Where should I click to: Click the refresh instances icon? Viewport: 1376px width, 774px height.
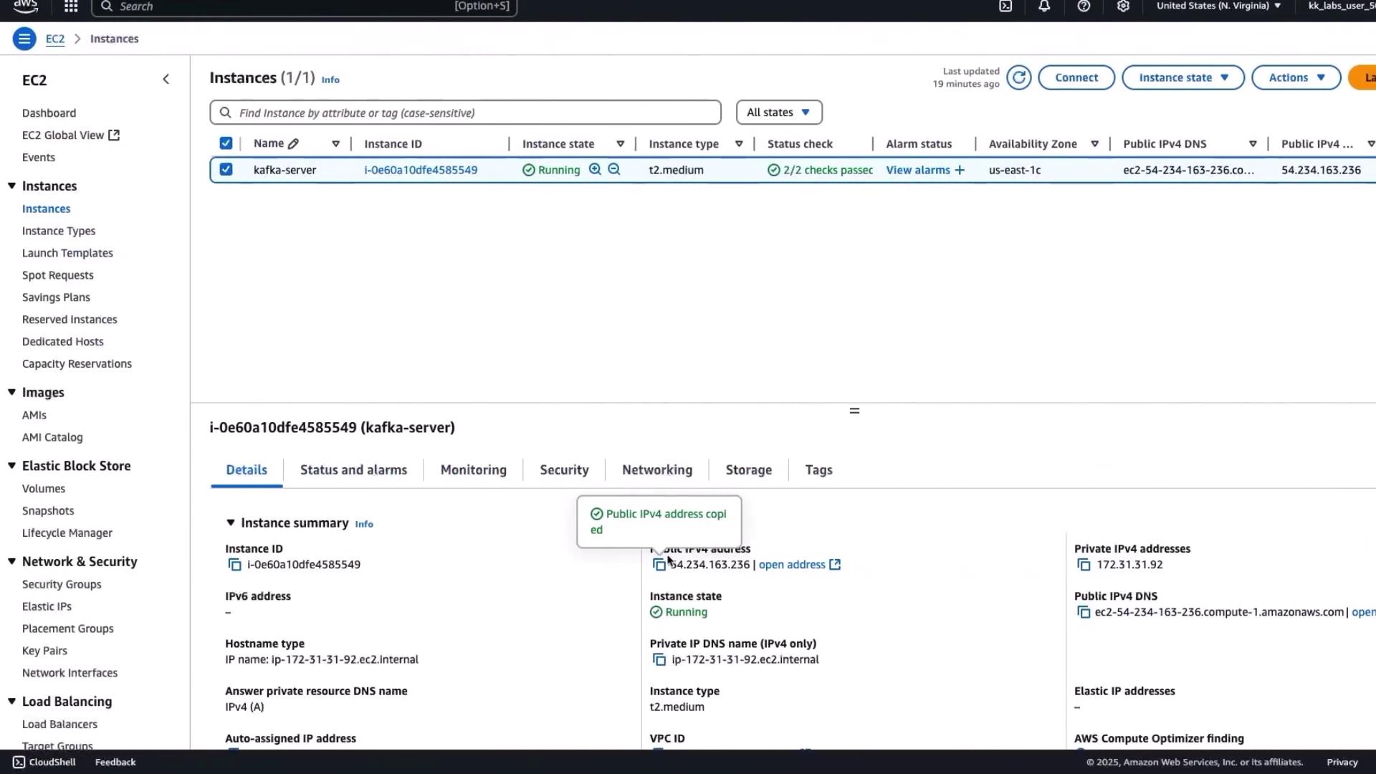(1018, 77)
